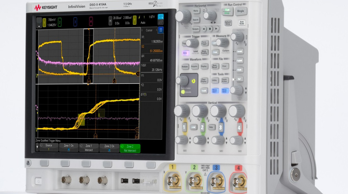Hit the Search button
Viewport: 348px width, 194px height.
[x=196, y=20]
